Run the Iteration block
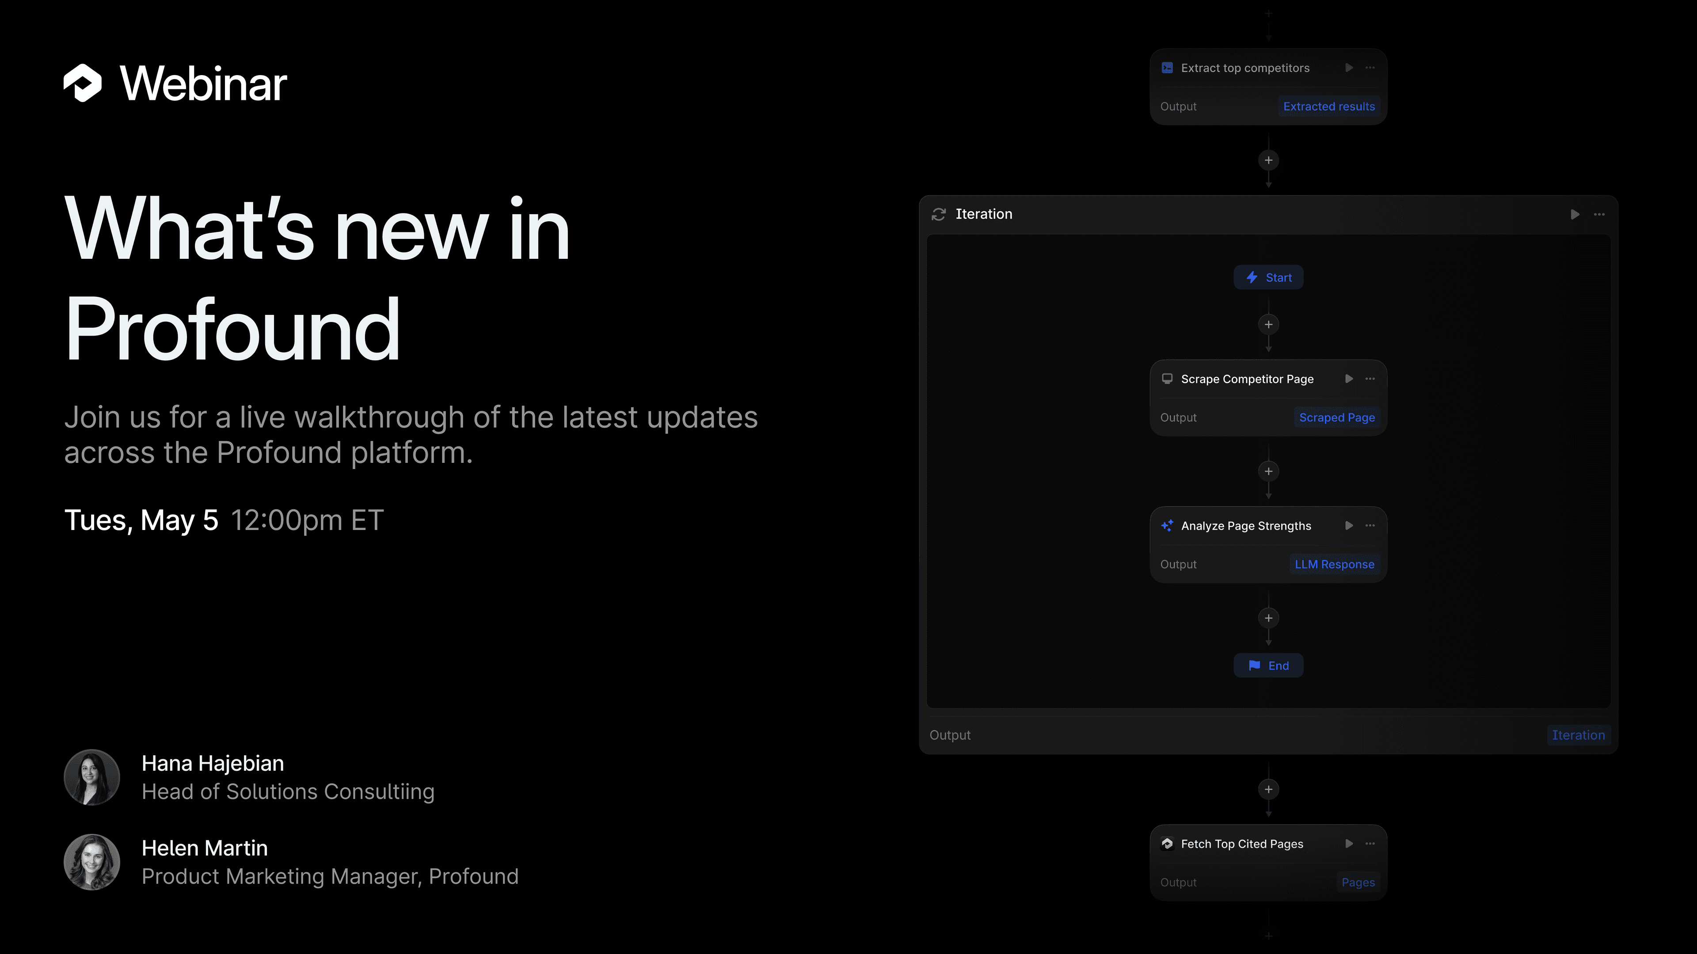Image resolution: width=1697 pixels, height=954 pixels. click(1575, 214)
